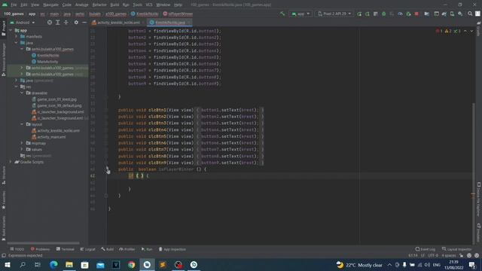Open the Build menu
This screenshot has height=271, width=482.
click(x=114, y=5)
